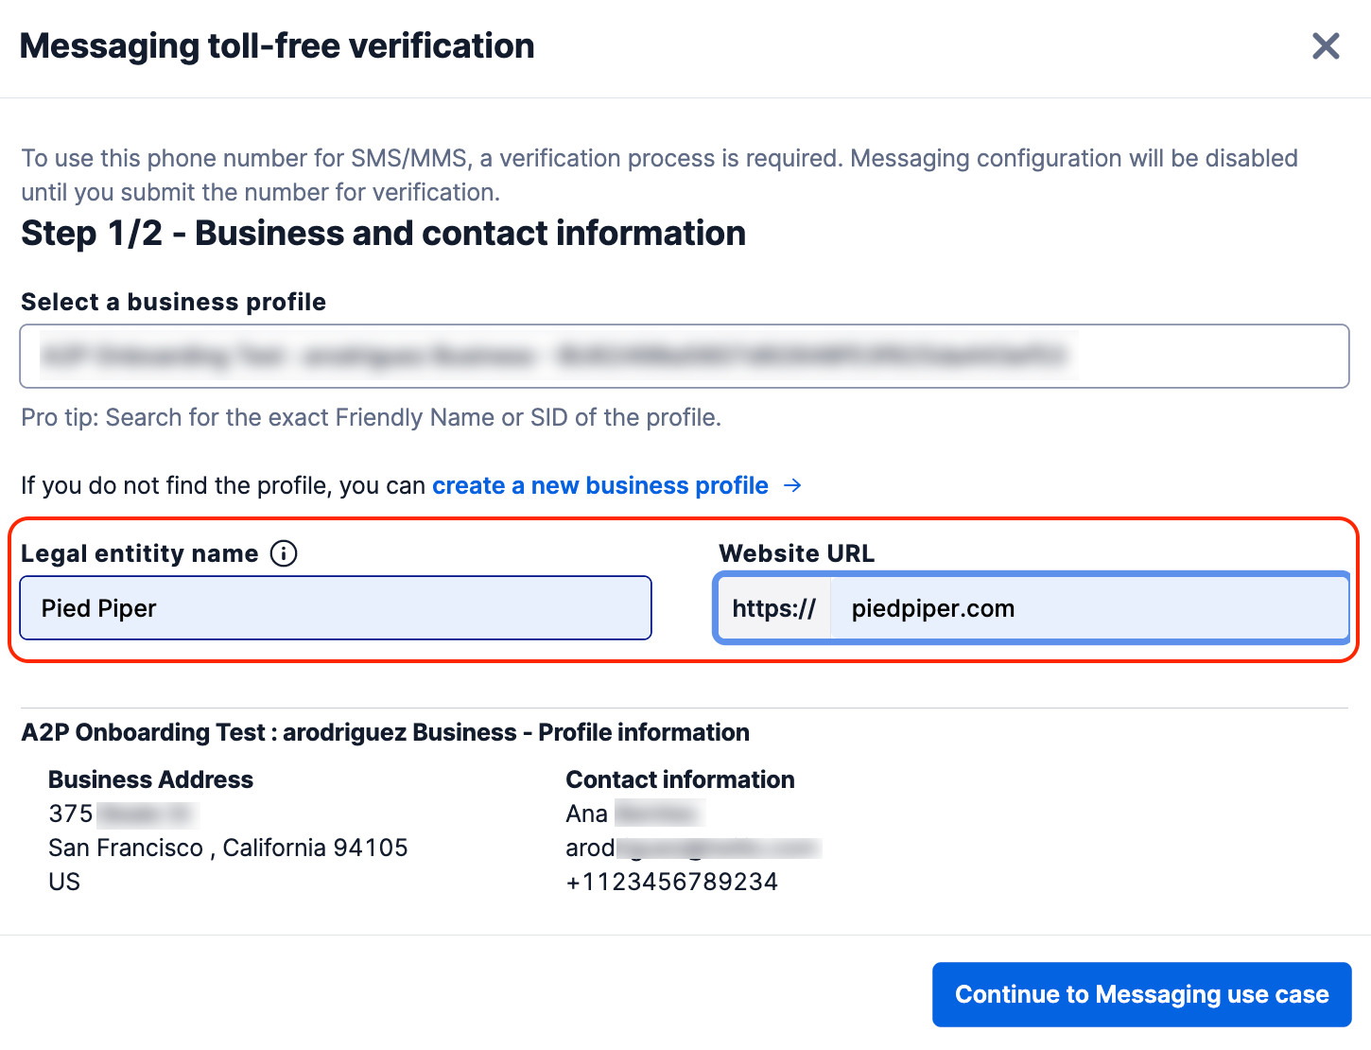
Task: Click the create a new business profile link
Action: click(x=599, y=485)
